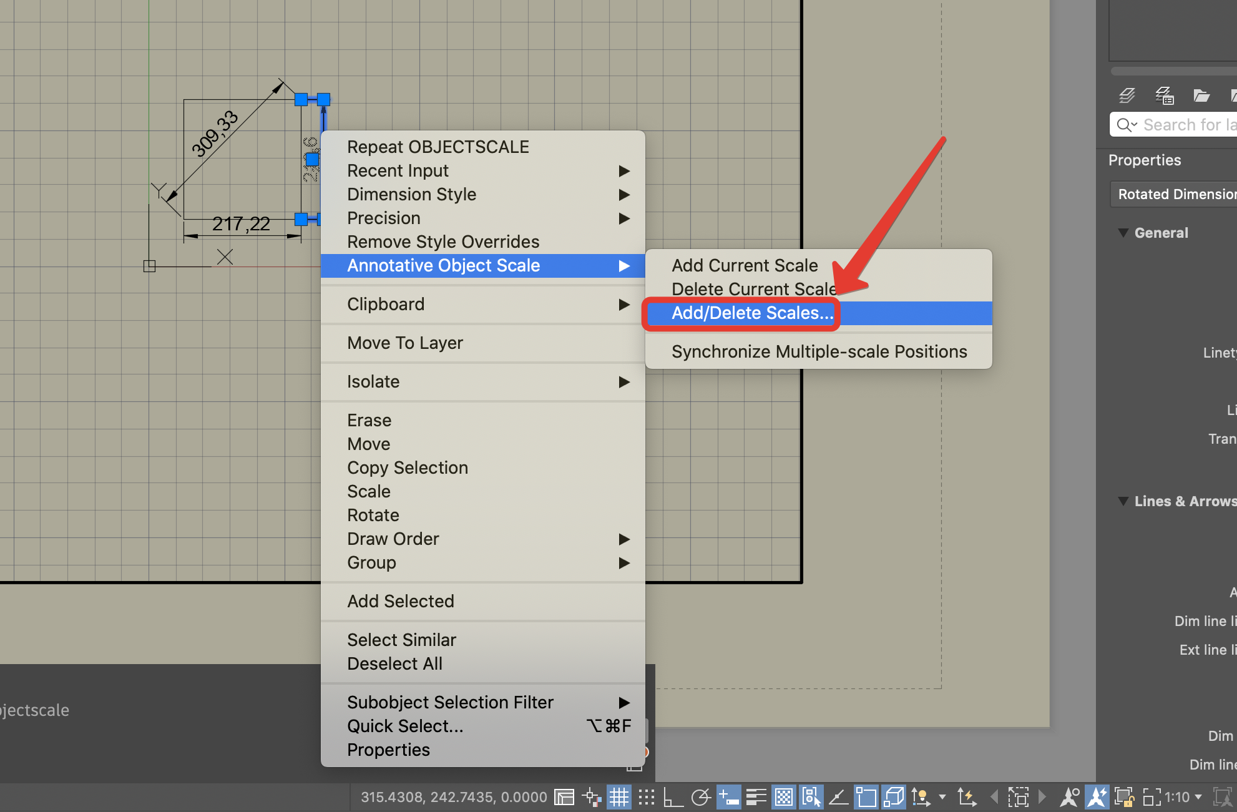Toggle dynamic input in status bar
The height and width of the screenshot is (812, 1237).
coord(728,797)
